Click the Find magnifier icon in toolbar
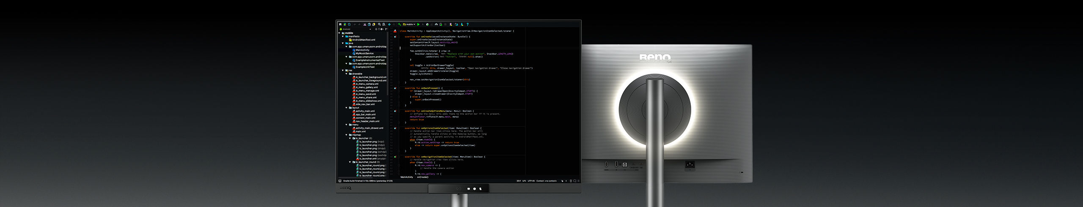This screenshot has height=207, width=1083. pyautogui.click(x=379, y=25)
